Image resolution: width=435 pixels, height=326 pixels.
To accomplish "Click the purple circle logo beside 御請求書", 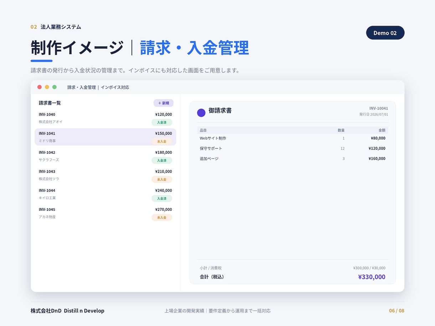I will (x=201, y=113).
